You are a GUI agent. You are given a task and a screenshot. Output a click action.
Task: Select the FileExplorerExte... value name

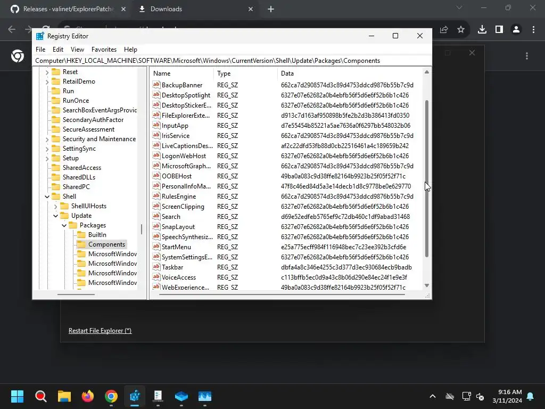pos(186,116)
